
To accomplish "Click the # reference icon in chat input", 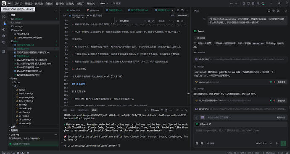I will point(202,143).
